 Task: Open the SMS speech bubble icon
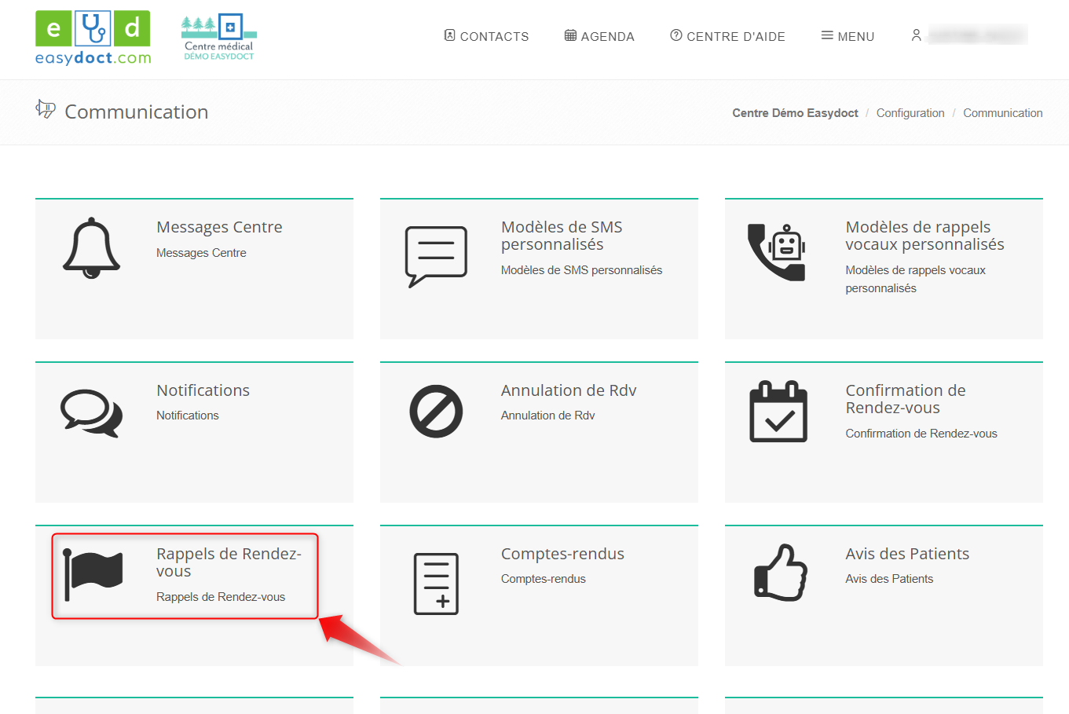click(x=436, y=256)
